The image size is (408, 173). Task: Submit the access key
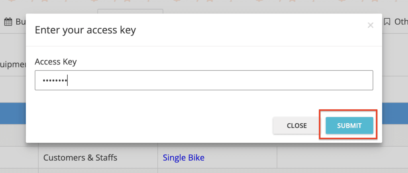(x=349, y=126)
